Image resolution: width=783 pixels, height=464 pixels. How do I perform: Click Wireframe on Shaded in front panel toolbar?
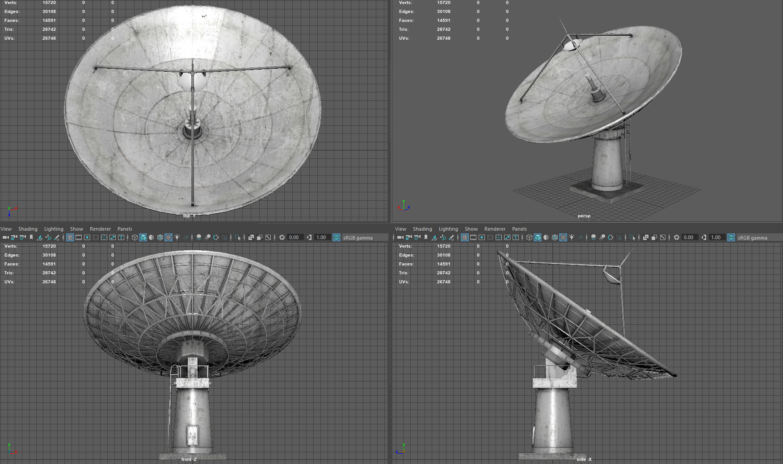[160, 237]
